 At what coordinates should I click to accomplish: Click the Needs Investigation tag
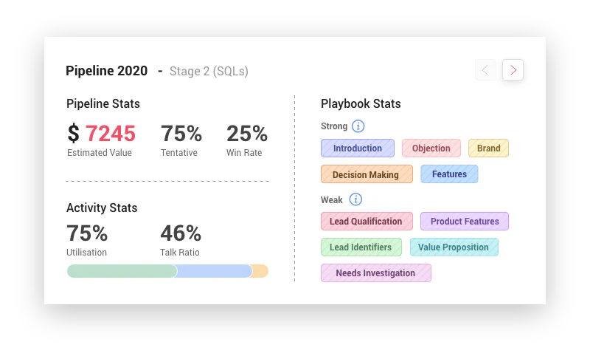coord(375,273)
